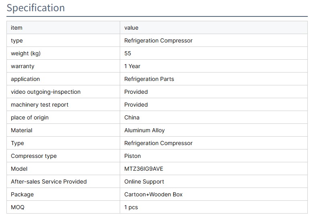Click the Specification heading
Viewport: 313px width, 218px height.
click(36, 8)
